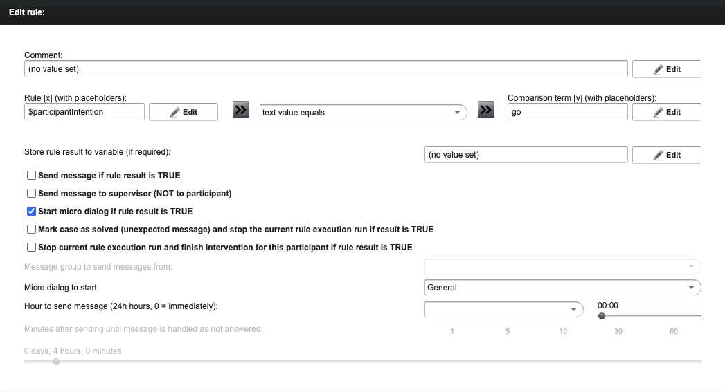
Task: Click into the Comment text field
Action: point(325,69)
